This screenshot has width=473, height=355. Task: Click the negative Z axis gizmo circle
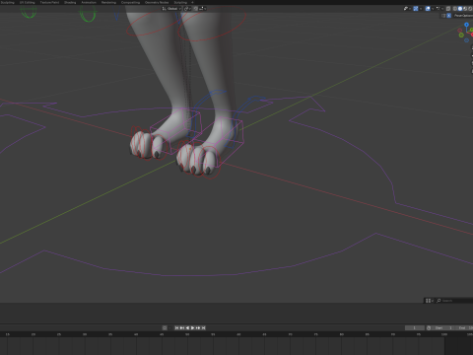466,40
